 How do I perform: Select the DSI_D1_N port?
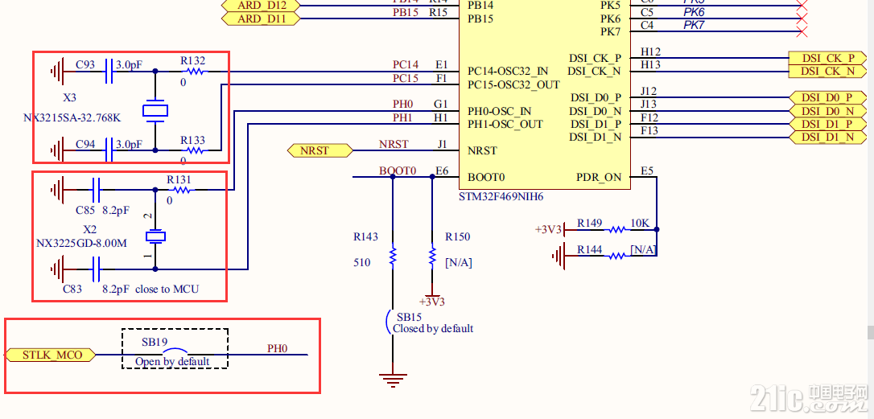pos(828,137)
